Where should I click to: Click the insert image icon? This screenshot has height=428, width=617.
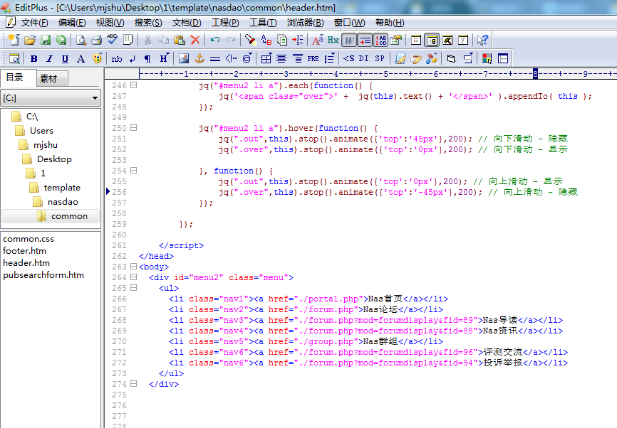pyautogui.click(x=184, y=59)
